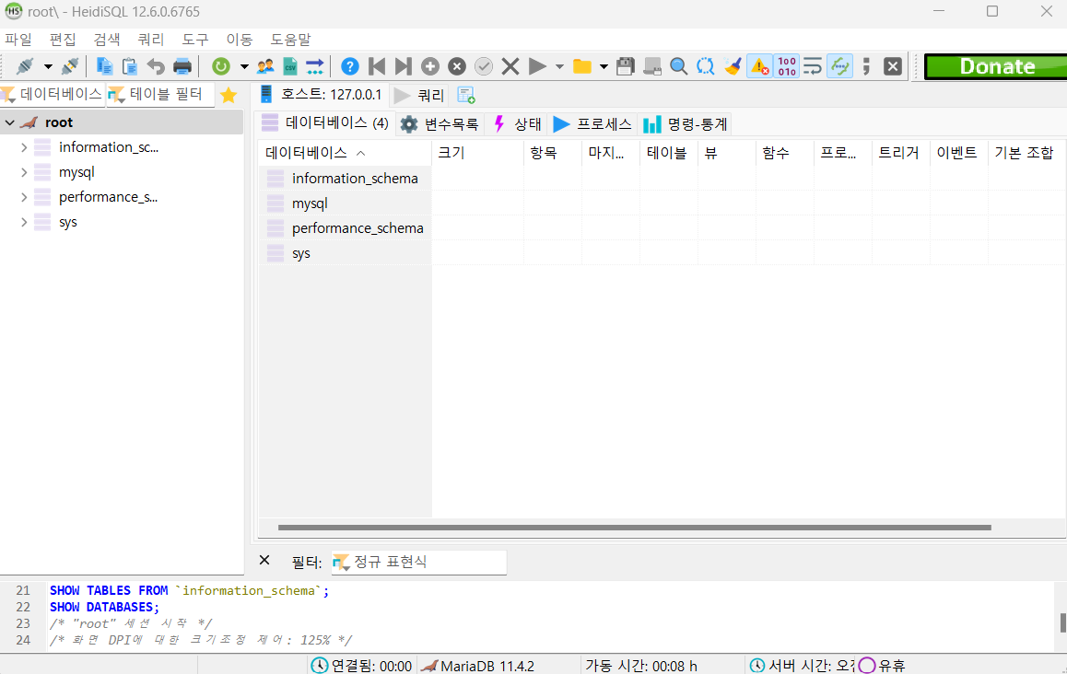
Task: Click the export database arrow icon
Action: [314, 66]
